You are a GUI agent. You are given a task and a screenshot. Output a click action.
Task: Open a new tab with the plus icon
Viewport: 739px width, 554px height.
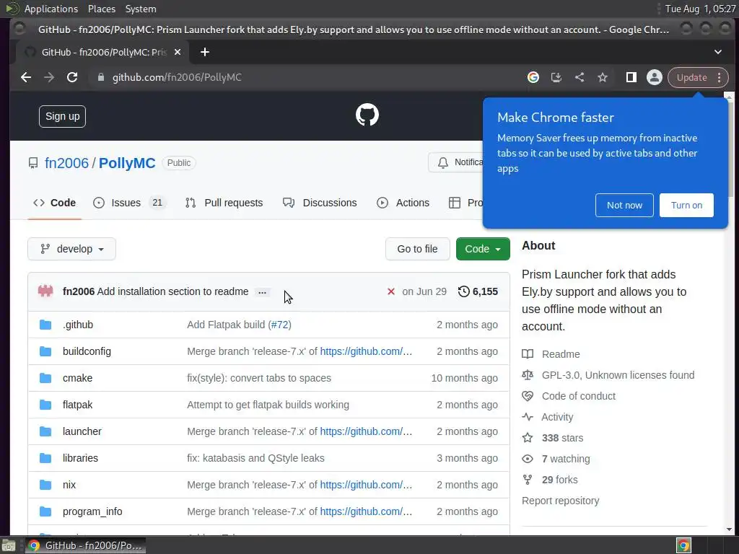tap(204, 52)
